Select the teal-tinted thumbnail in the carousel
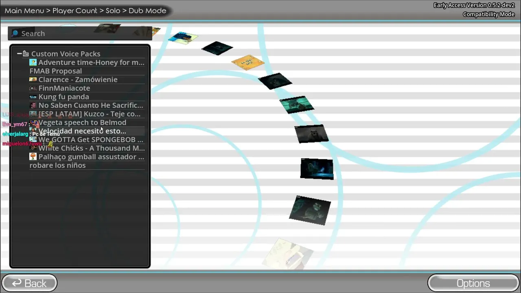 point(297,105)
